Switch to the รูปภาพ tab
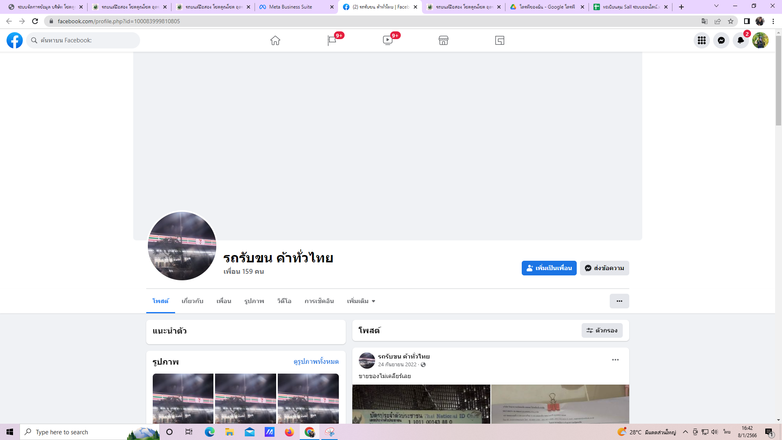Viewport: 782px width, 440px height. pos(254,301)
